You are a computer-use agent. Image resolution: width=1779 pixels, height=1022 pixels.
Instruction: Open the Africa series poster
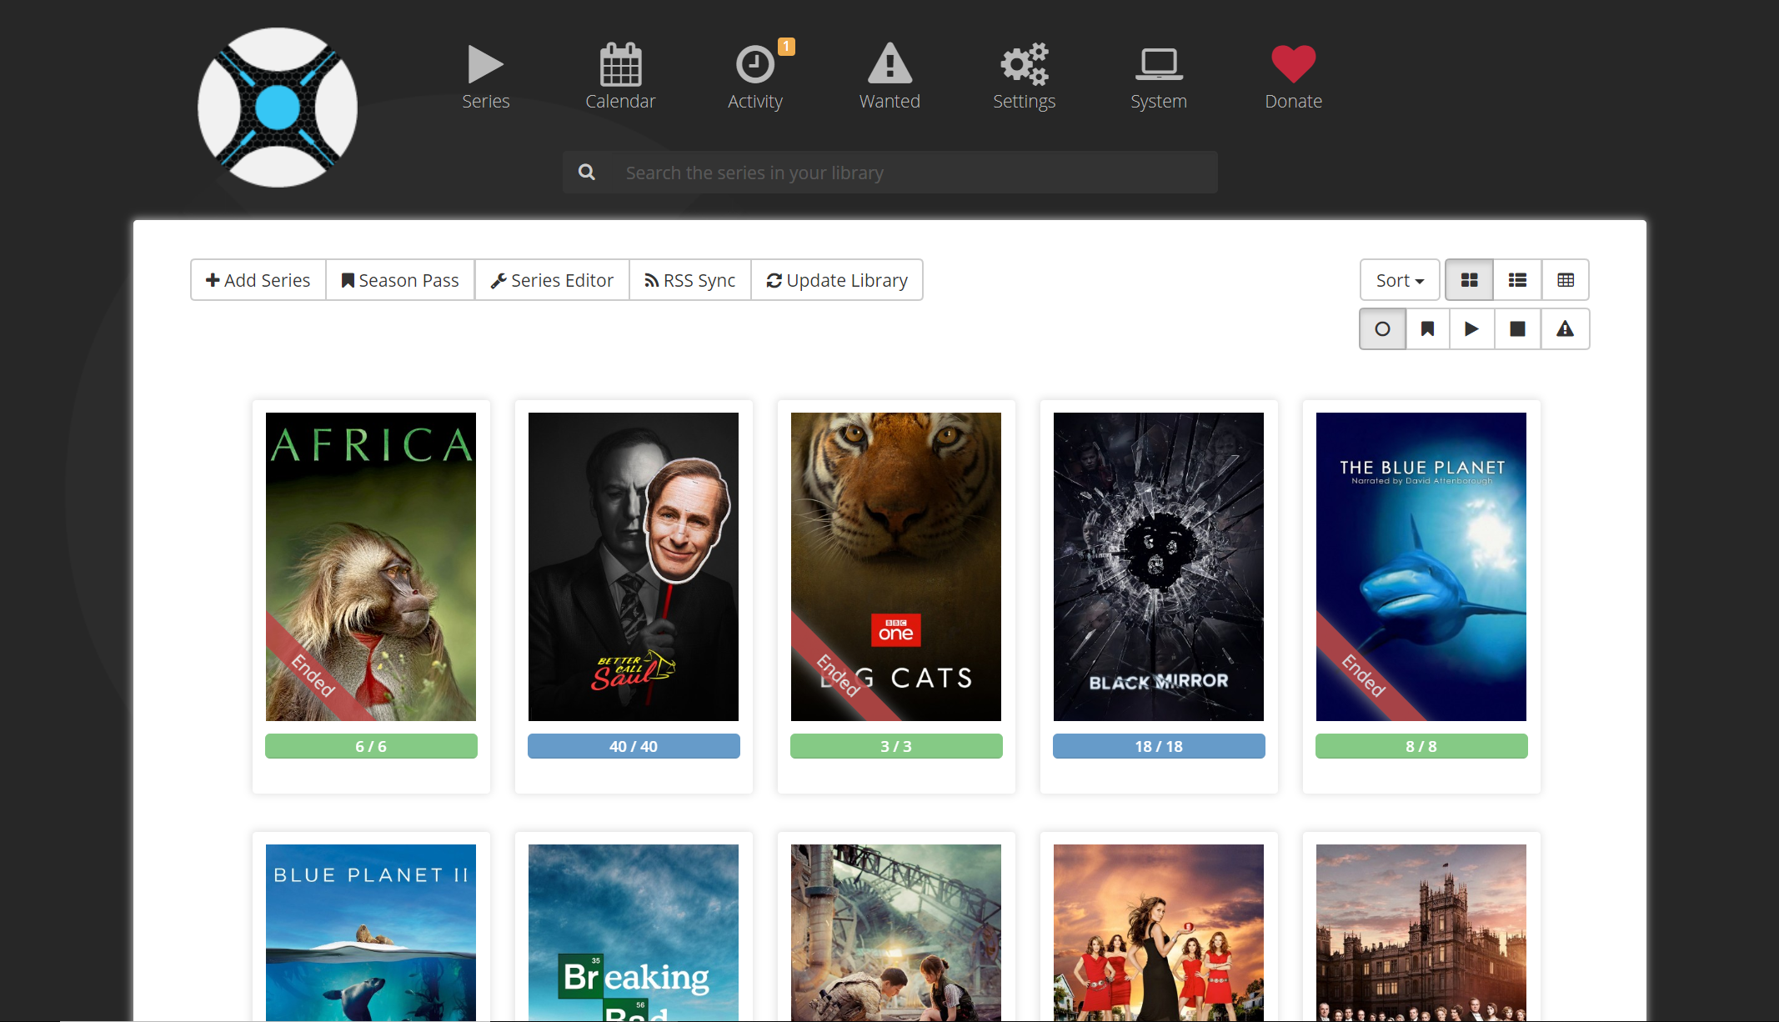[x=371, y=567]
